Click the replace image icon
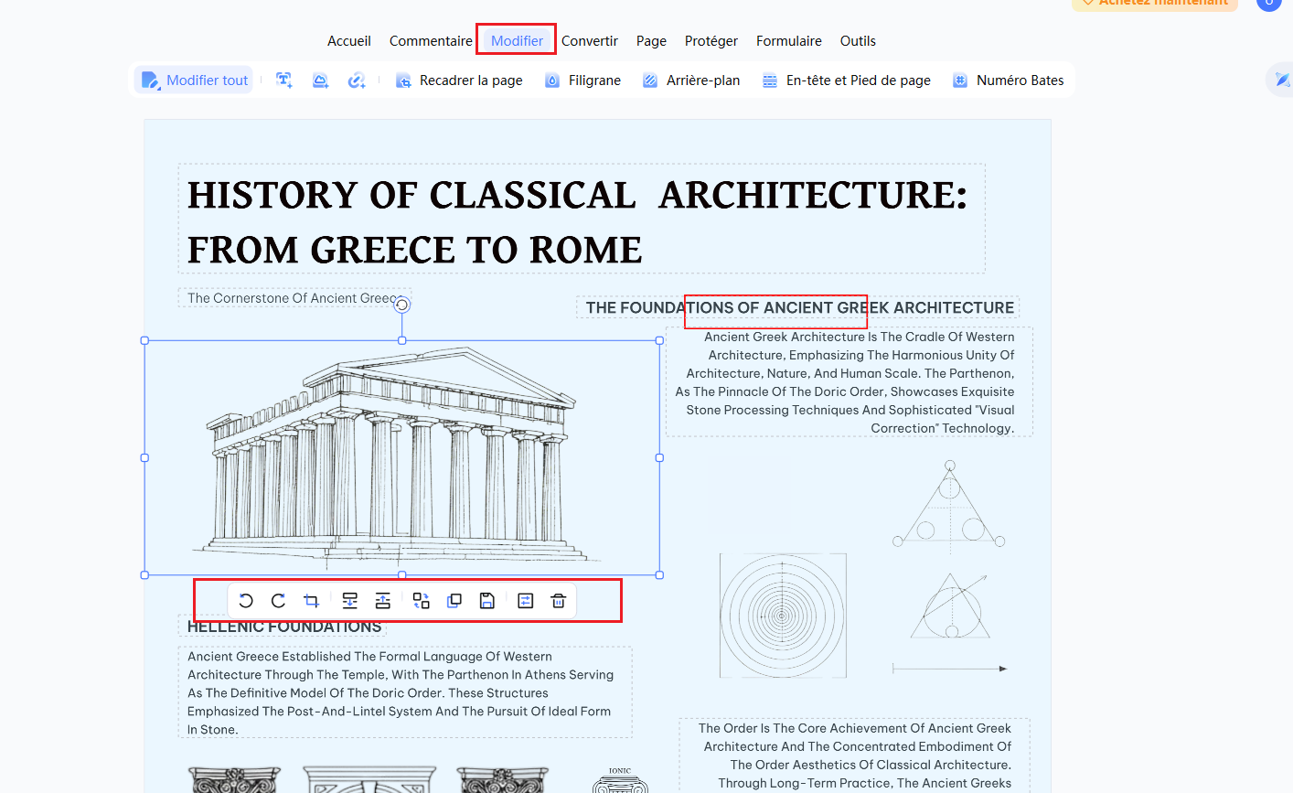Screen dimensions: 1293x793 (421, 601)
